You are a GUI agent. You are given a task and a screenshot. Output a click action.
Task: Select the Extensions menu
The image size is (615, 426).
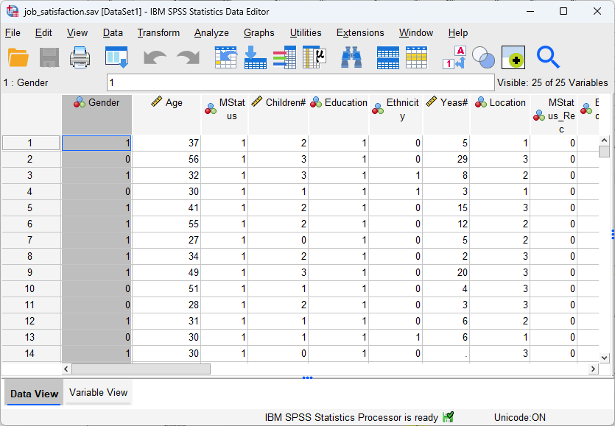[x=360, y=32]
